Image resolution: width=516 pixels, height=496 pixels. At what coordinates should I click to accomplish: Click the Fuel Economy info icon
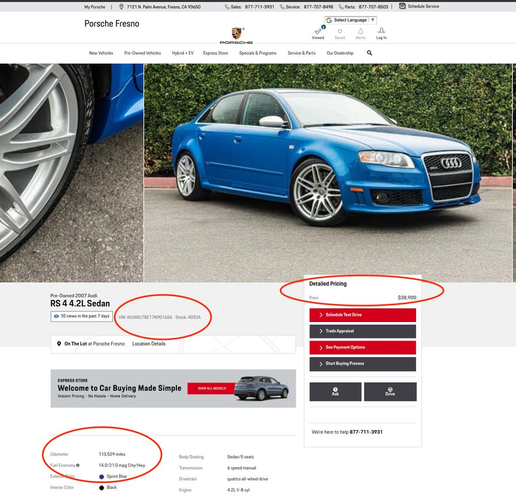[78, 466]
